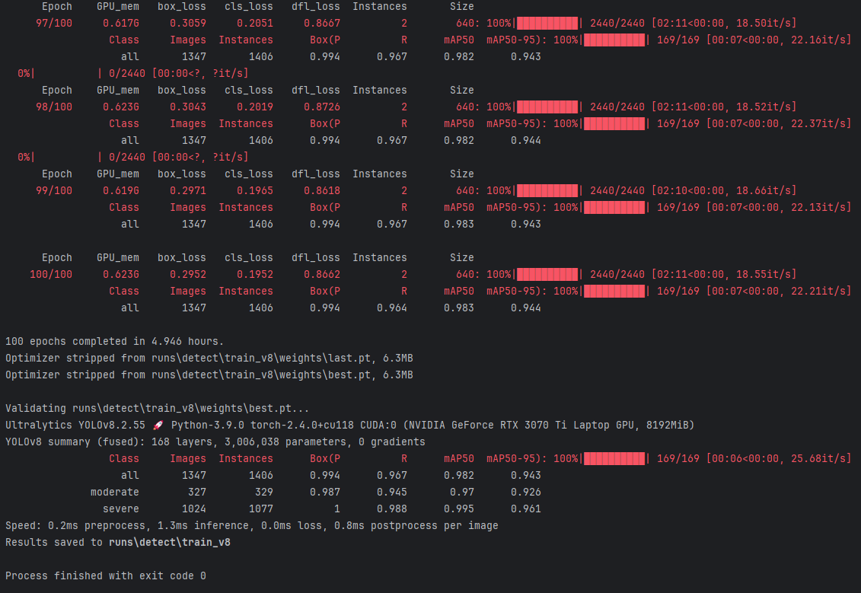The width and height of the screenshot is (861, 593).
Task: Click the line '100 epochs completed in 4.946 hours.'
Action: (x=115, y=342)
